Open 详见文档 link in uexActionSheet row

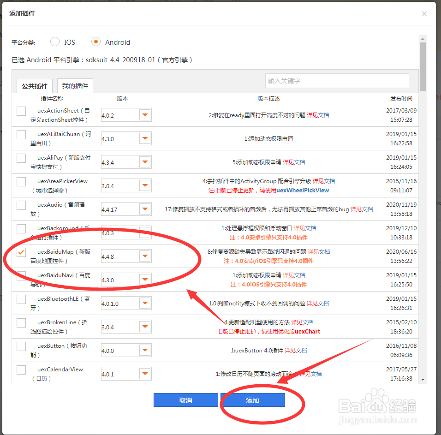pos(318,115)
